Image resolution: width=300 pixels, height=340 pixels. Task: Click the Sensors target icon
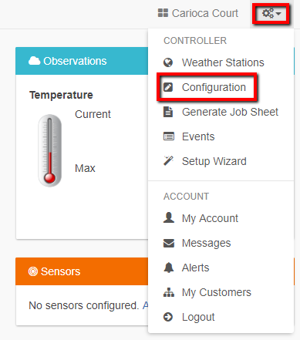[33, 271]
